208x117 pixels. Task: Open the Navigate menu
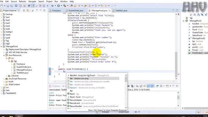coord(32,1)
